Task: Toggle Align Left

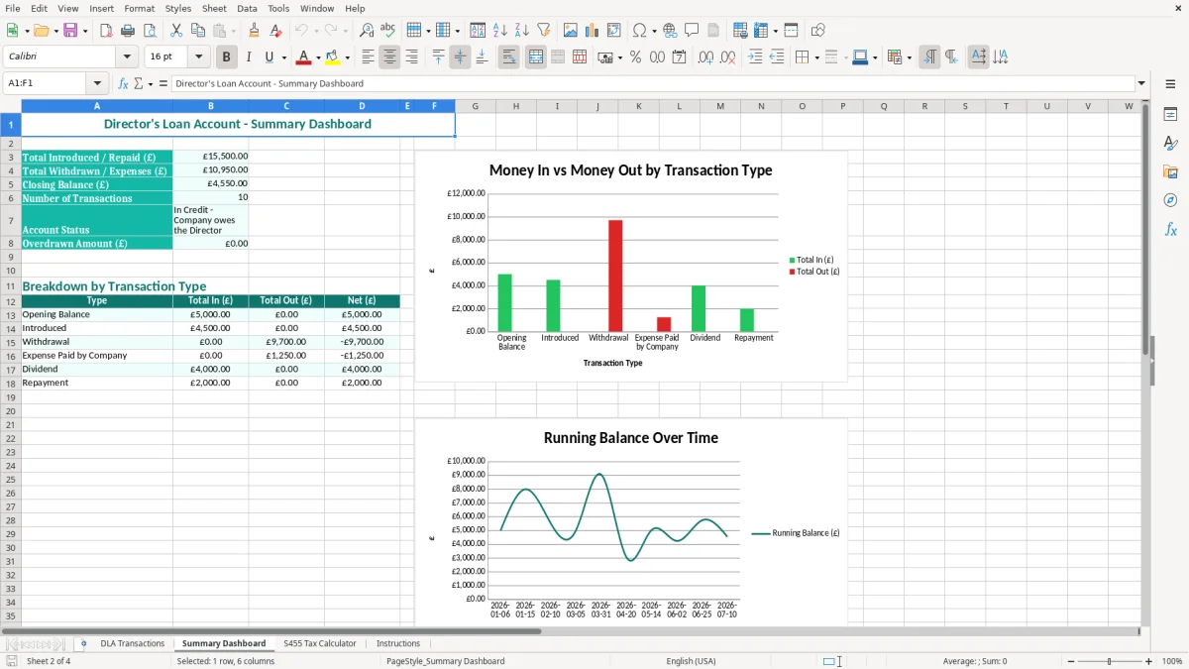Action: pyautogui.click(x=368, y=57)
